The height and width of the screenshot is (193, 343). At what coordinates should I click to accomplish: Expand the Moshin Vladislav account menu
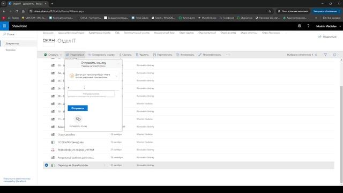click(x=328, y=26)
